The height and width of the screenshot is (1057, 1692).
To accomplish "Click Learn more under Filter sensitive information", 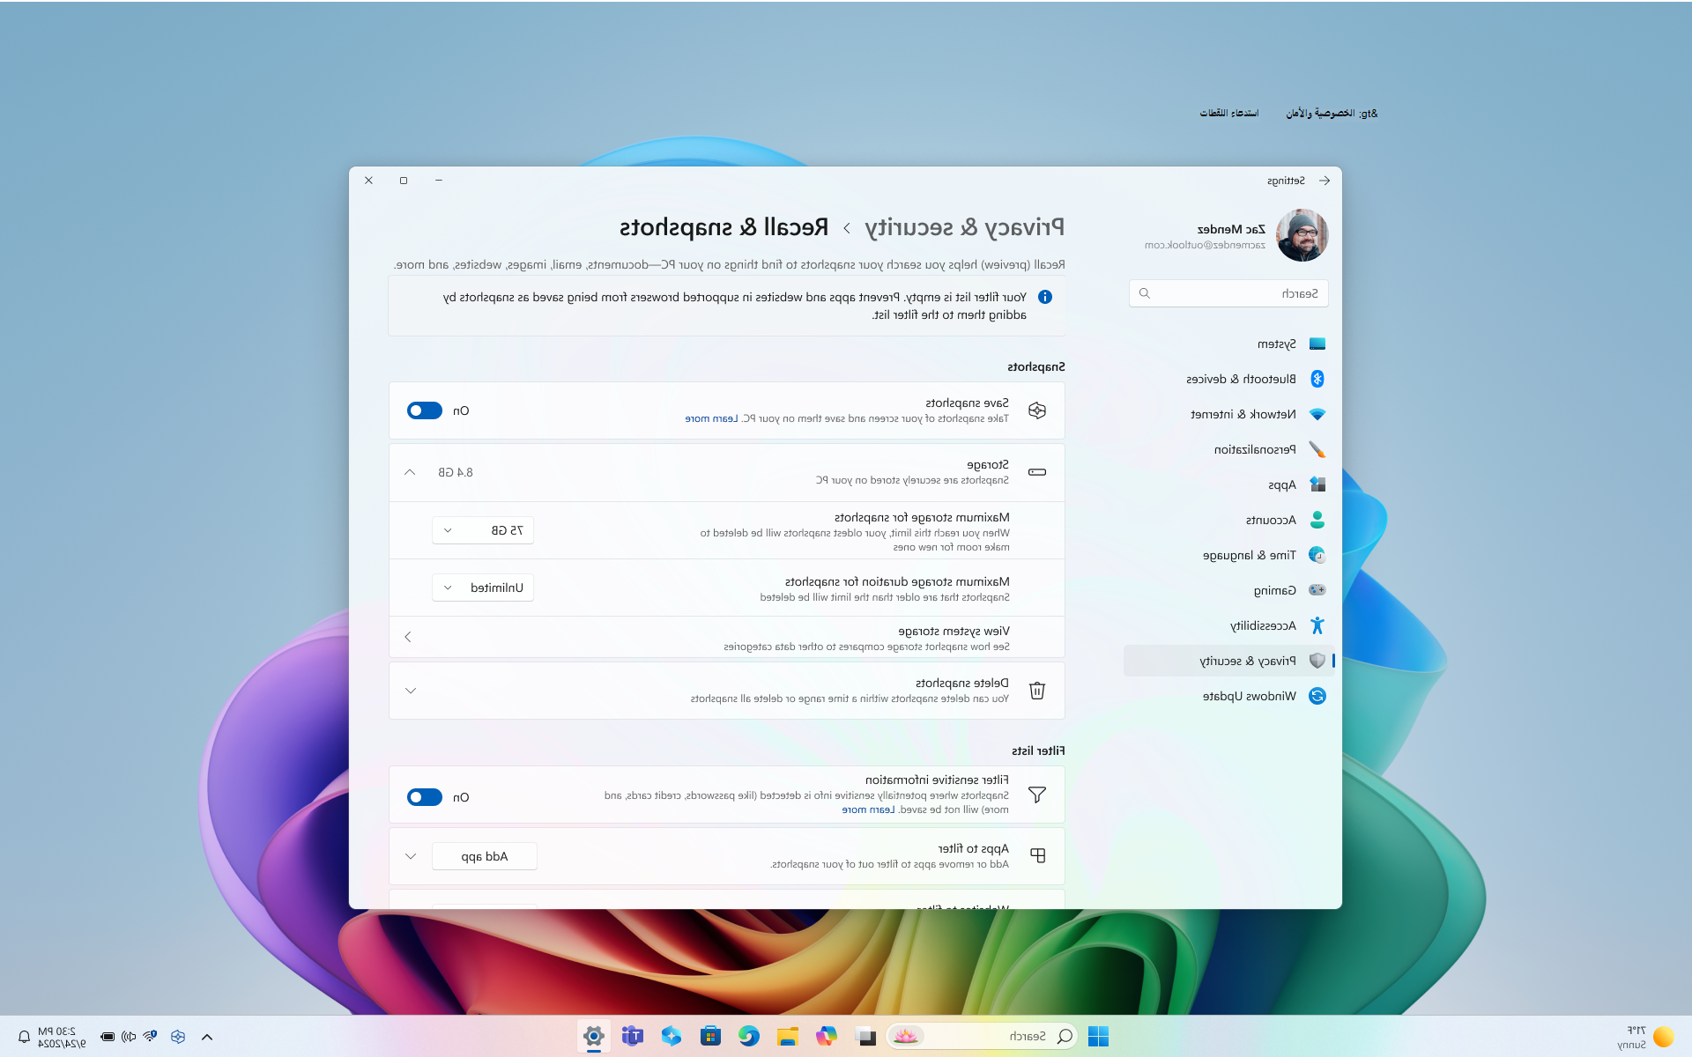I will [x=869, y=809].
